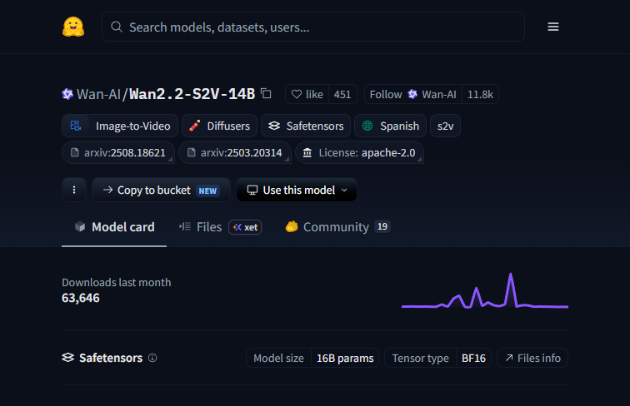Select the Spanish language tag
This screenshot has width=630, height=406.
pos(390,126)
